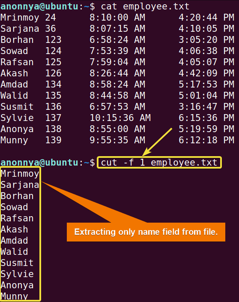Highlight the exit time 5:17:53 PM
Image resolution: width=239 pixels, height=302 pixels.
pyautogui.click(x=206, y=85)
